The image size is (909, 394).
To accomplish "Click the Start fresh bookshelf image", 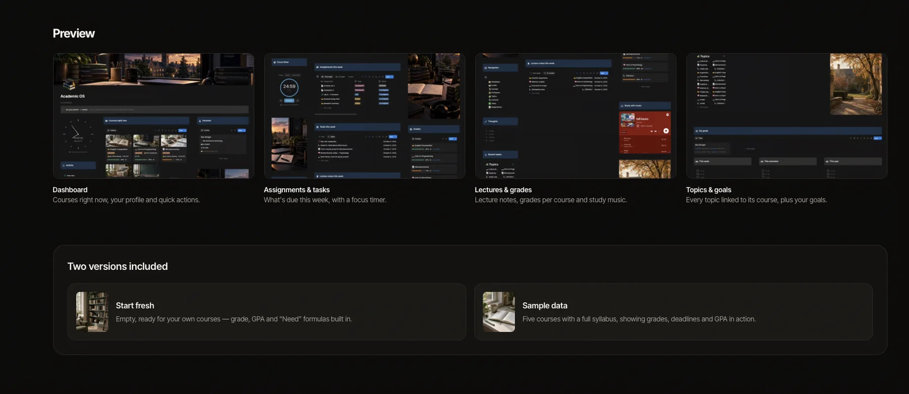I will (92, 312).
